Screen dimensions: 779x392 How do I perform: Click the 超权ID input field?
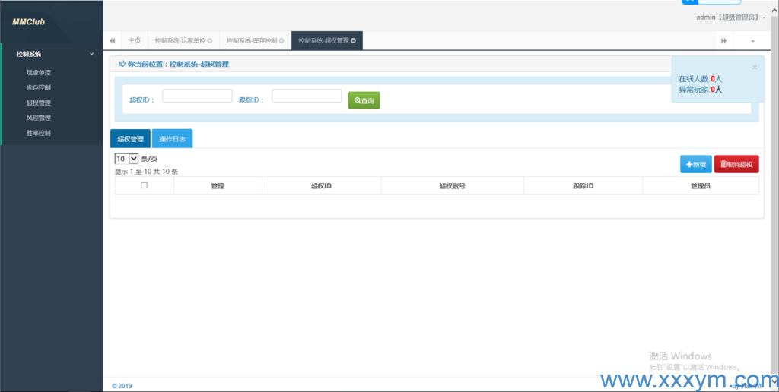[197, 96]
